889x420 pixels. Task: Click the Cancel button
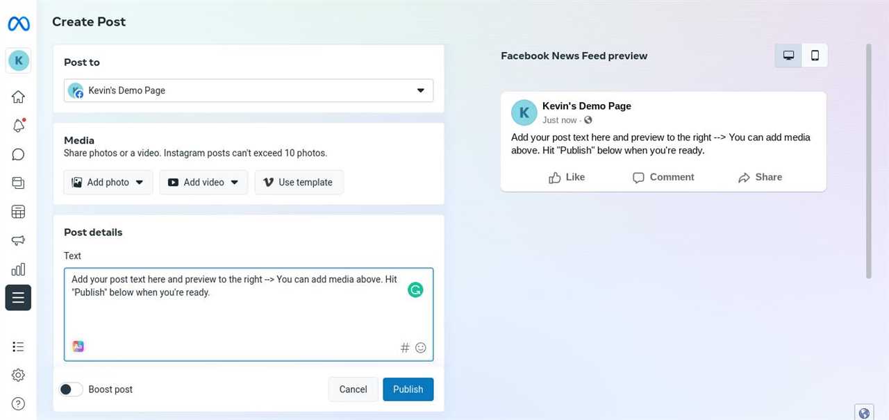pyautogui.click(x=353, y=389)
